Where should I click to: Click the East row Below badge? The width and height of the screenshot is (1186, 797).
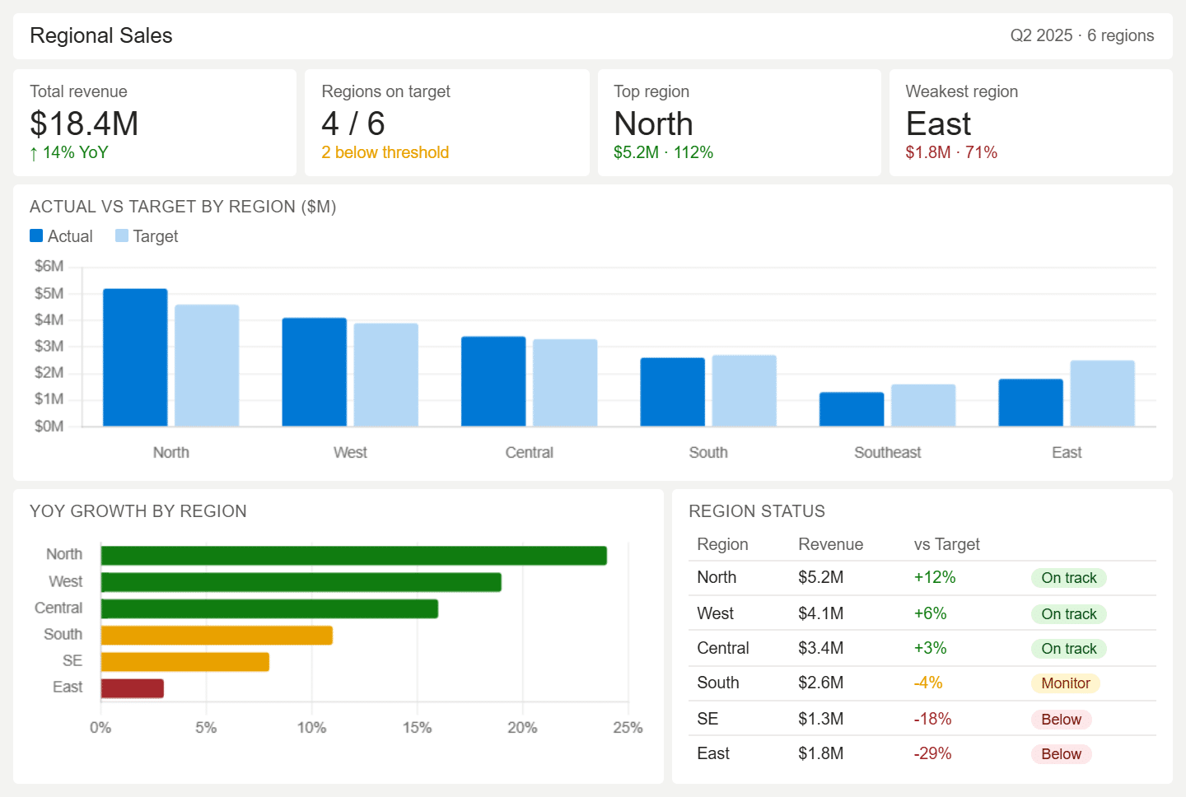pos(1061,754)
